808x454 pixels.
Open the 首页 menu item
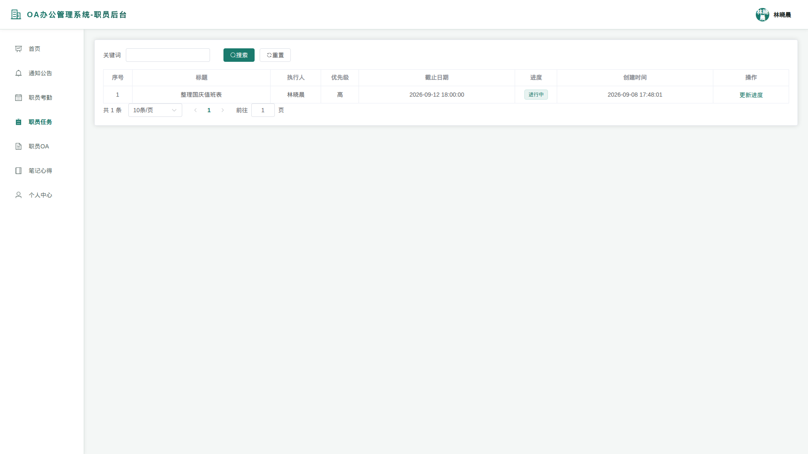(42, 49)
